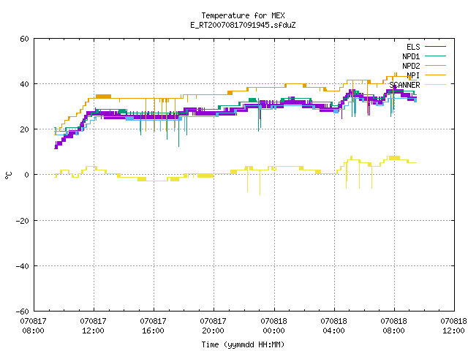
Task: Click the x-axis label 070818 04:00
Action: (333, 326)
